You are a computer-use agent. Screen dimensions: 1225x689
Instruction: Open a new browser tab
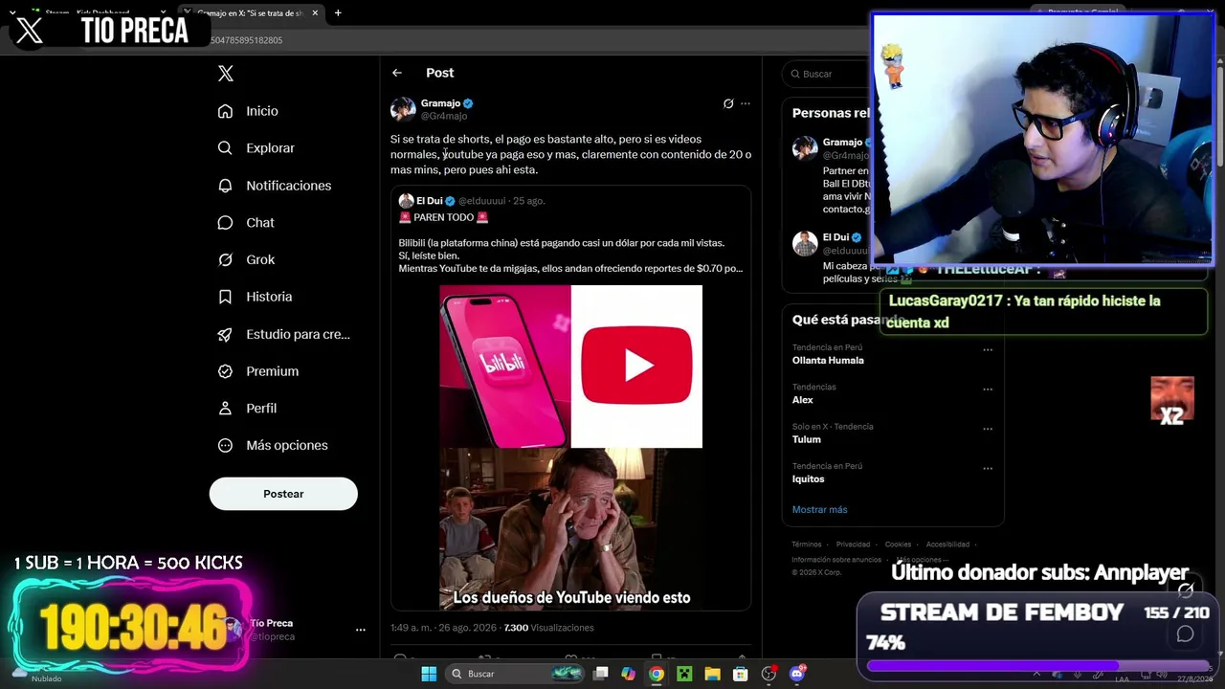(x=338, y=13)
